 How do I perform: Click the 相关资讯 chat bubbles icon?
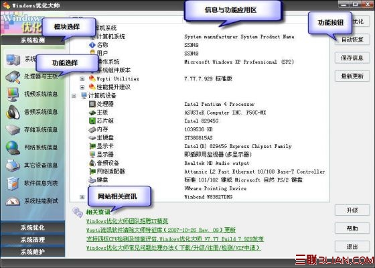(x=78, y=212)
